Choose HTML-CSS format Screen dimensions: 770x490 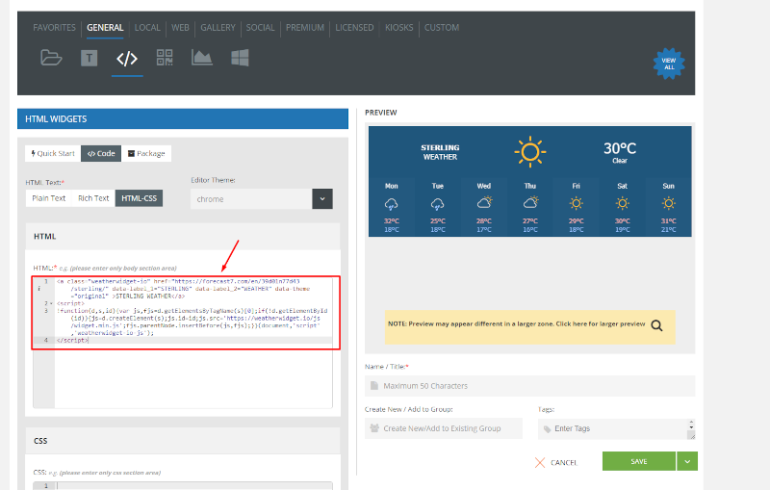tap(139, 198)
